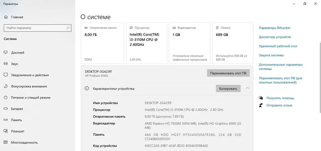Click the Отправить отзыв link
This screenshot has height=151, width=321.
[x=279, y=105]
